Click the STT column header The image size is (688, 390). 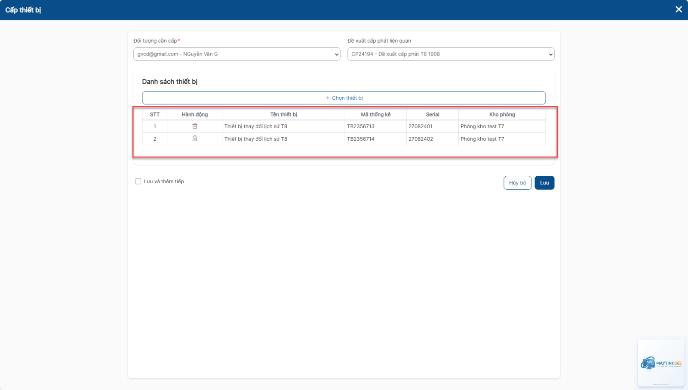tap(155, 114)
